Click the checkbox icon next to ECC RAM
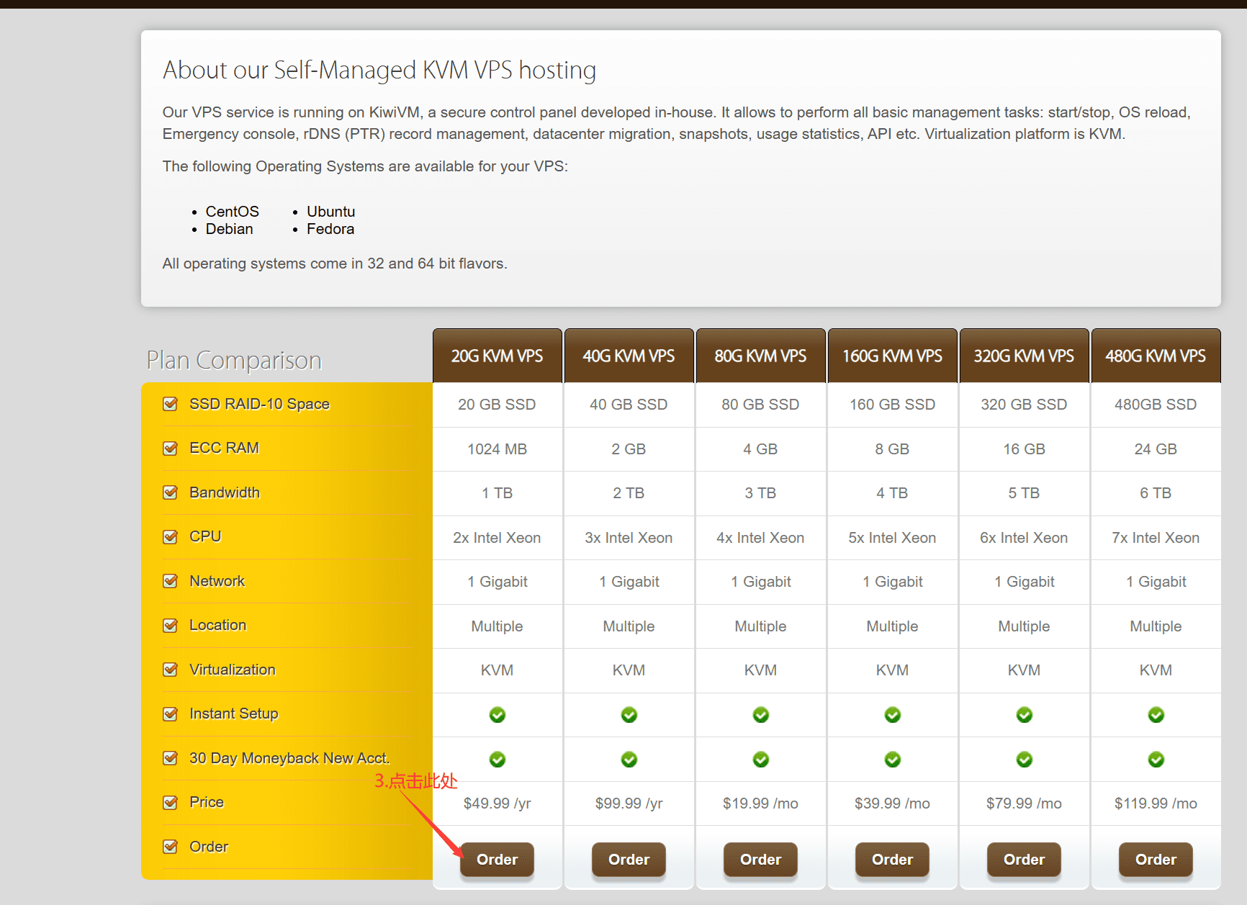Viewport: 1247px width, 905px height. [x=171, y=449]
